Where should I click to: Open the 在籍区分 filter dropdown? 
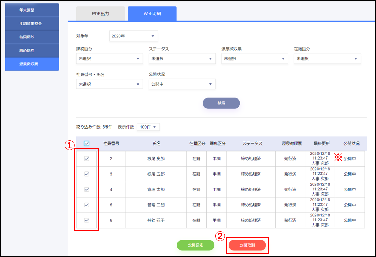(x=327, y=59)
